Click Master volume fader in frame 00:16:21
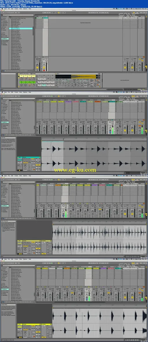This screenshot has width=148, height=342. coord(142,297)
